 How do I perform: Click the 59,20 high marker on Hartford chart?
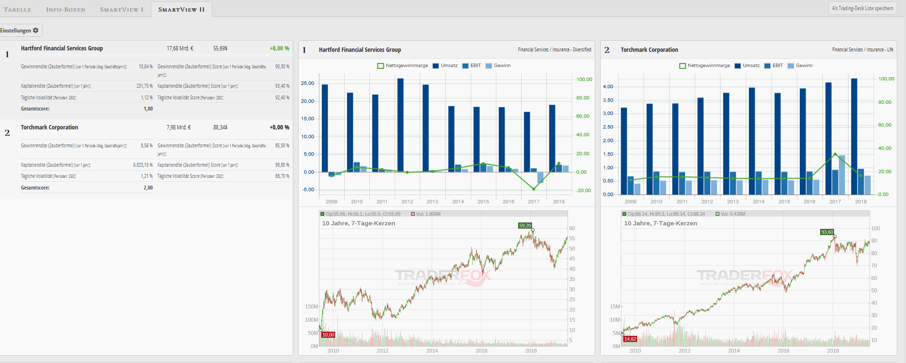click(525, 225)
